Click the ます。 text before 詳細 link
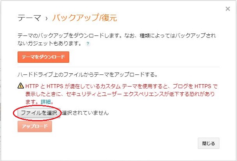Screen dimensions: 237x161 point(33,102)
